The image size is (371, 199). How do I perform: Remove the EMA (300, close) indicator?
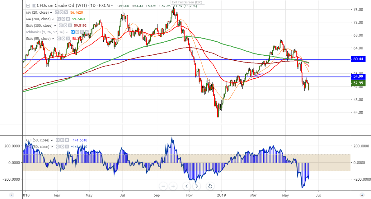(x=70, y=25)
